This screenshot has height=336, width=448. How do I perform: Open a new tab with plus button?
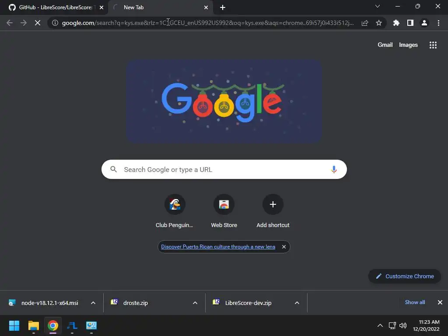[x=223, y=7]
